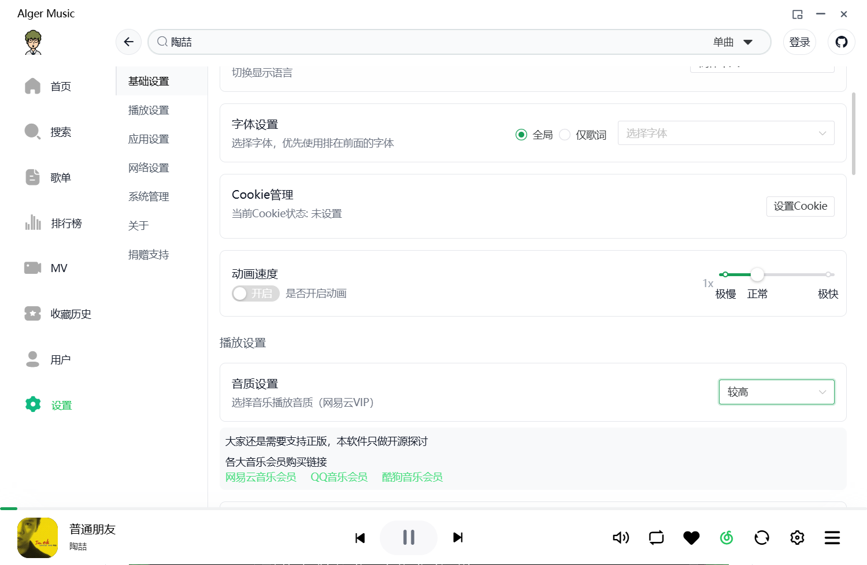Open the 排行榜 charts page
Image resolution: width=867 pixels, height=565 pixels.
[x=53, y=224]
